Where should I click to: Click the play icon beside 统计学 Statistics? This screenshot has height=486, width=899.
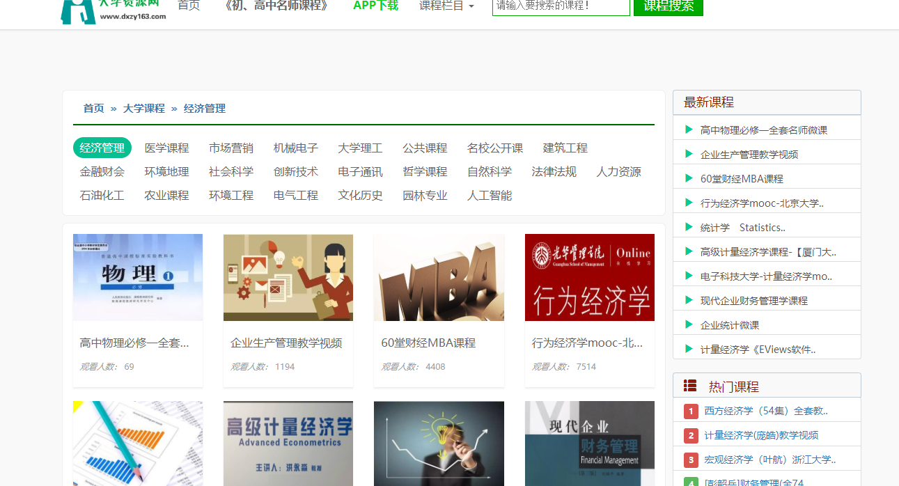click(687, 226)
